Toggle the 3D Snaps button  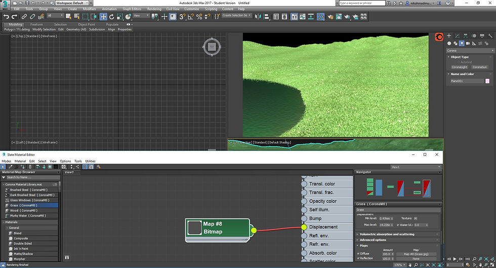182,17
